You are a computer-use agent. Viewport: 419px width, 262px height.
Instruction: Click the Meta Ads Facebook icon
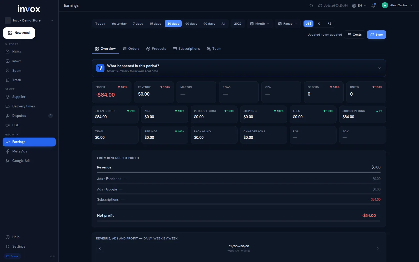tap(8, 151)
